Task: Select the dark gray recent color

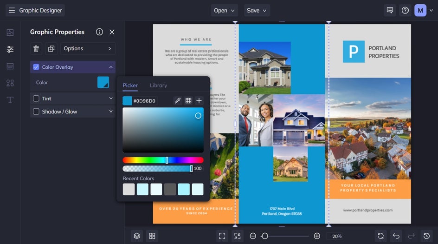Action: pyautogui.click(x=170, y=190)
